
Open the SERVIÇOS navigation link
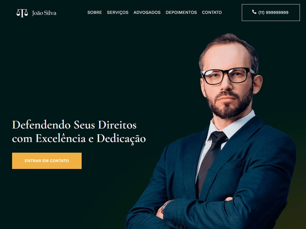point(118,12)
